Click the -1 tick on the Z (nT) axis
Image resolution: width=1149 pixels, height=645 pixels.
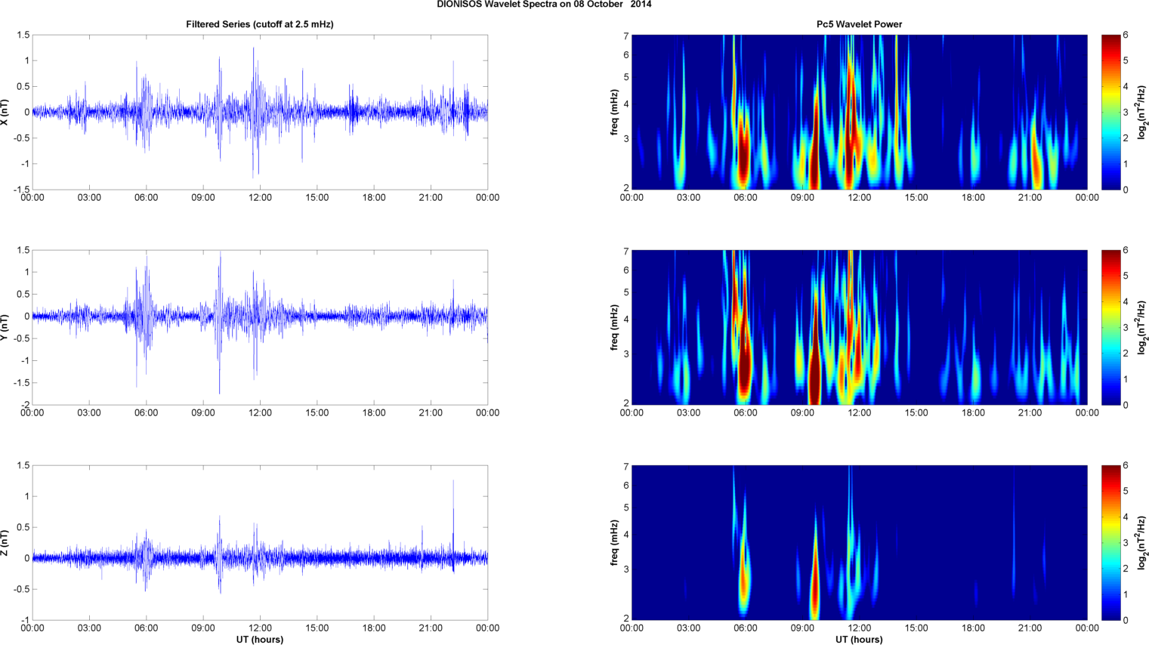(25, 620)
